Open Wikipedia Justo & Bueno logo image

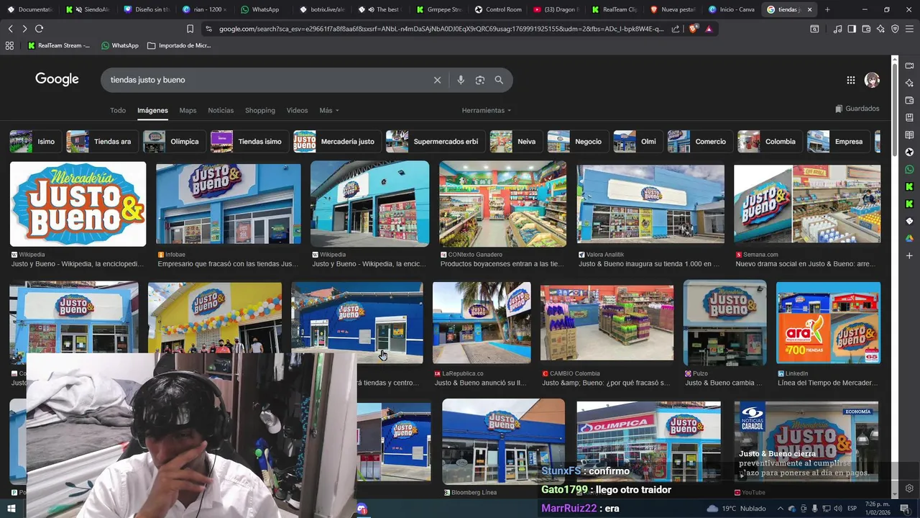click(x=78, y=204)
